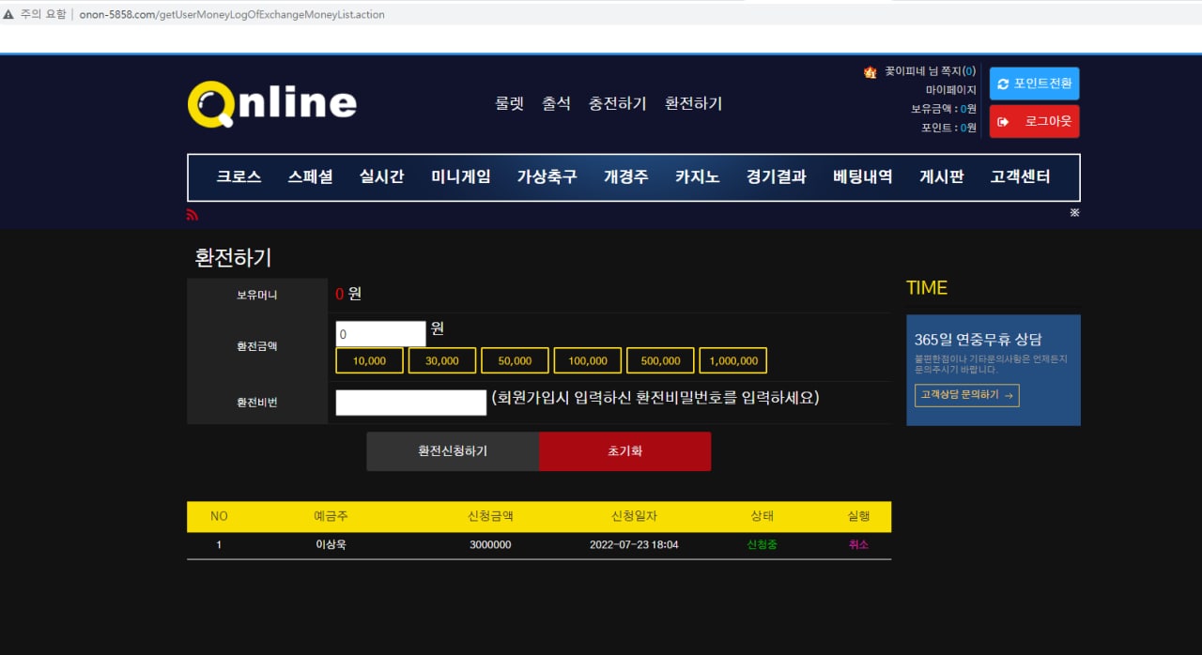Click the security warning icon in address bar
Screen dimensions: 1202x655
pyautogui.click(x=9, y=14)
